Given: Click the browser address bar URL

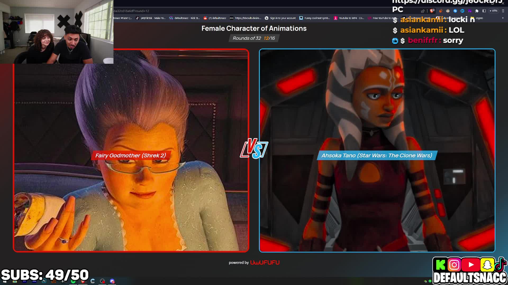Looking at the screenshot, I should (131, 11).
